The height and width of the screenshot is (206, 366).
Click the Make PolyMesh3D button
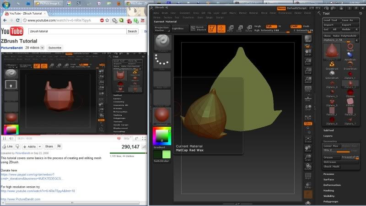point(344,36)
